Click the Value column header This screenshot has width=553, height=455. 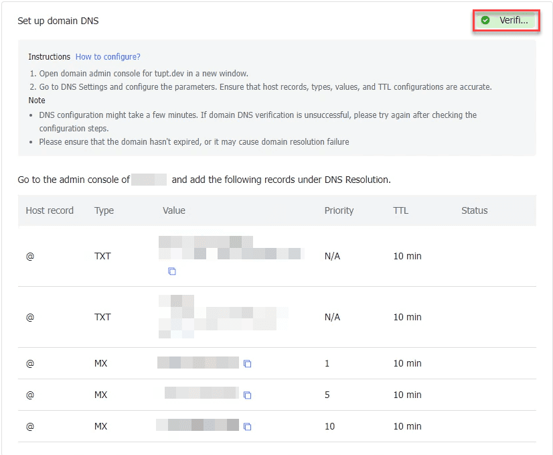[x=174, y=210]
